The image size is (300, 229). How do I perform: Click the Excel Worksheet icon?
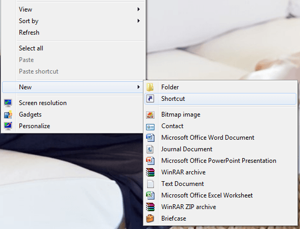[x=150, y=195]
